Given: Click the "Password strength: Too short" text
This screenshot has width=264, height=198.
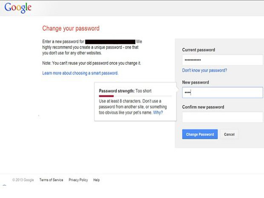Looking at the screenshot, I should (125, 90).
